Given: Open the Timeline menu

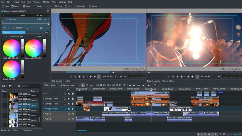Looking at the screenshot, I should [x=37, y=2].
